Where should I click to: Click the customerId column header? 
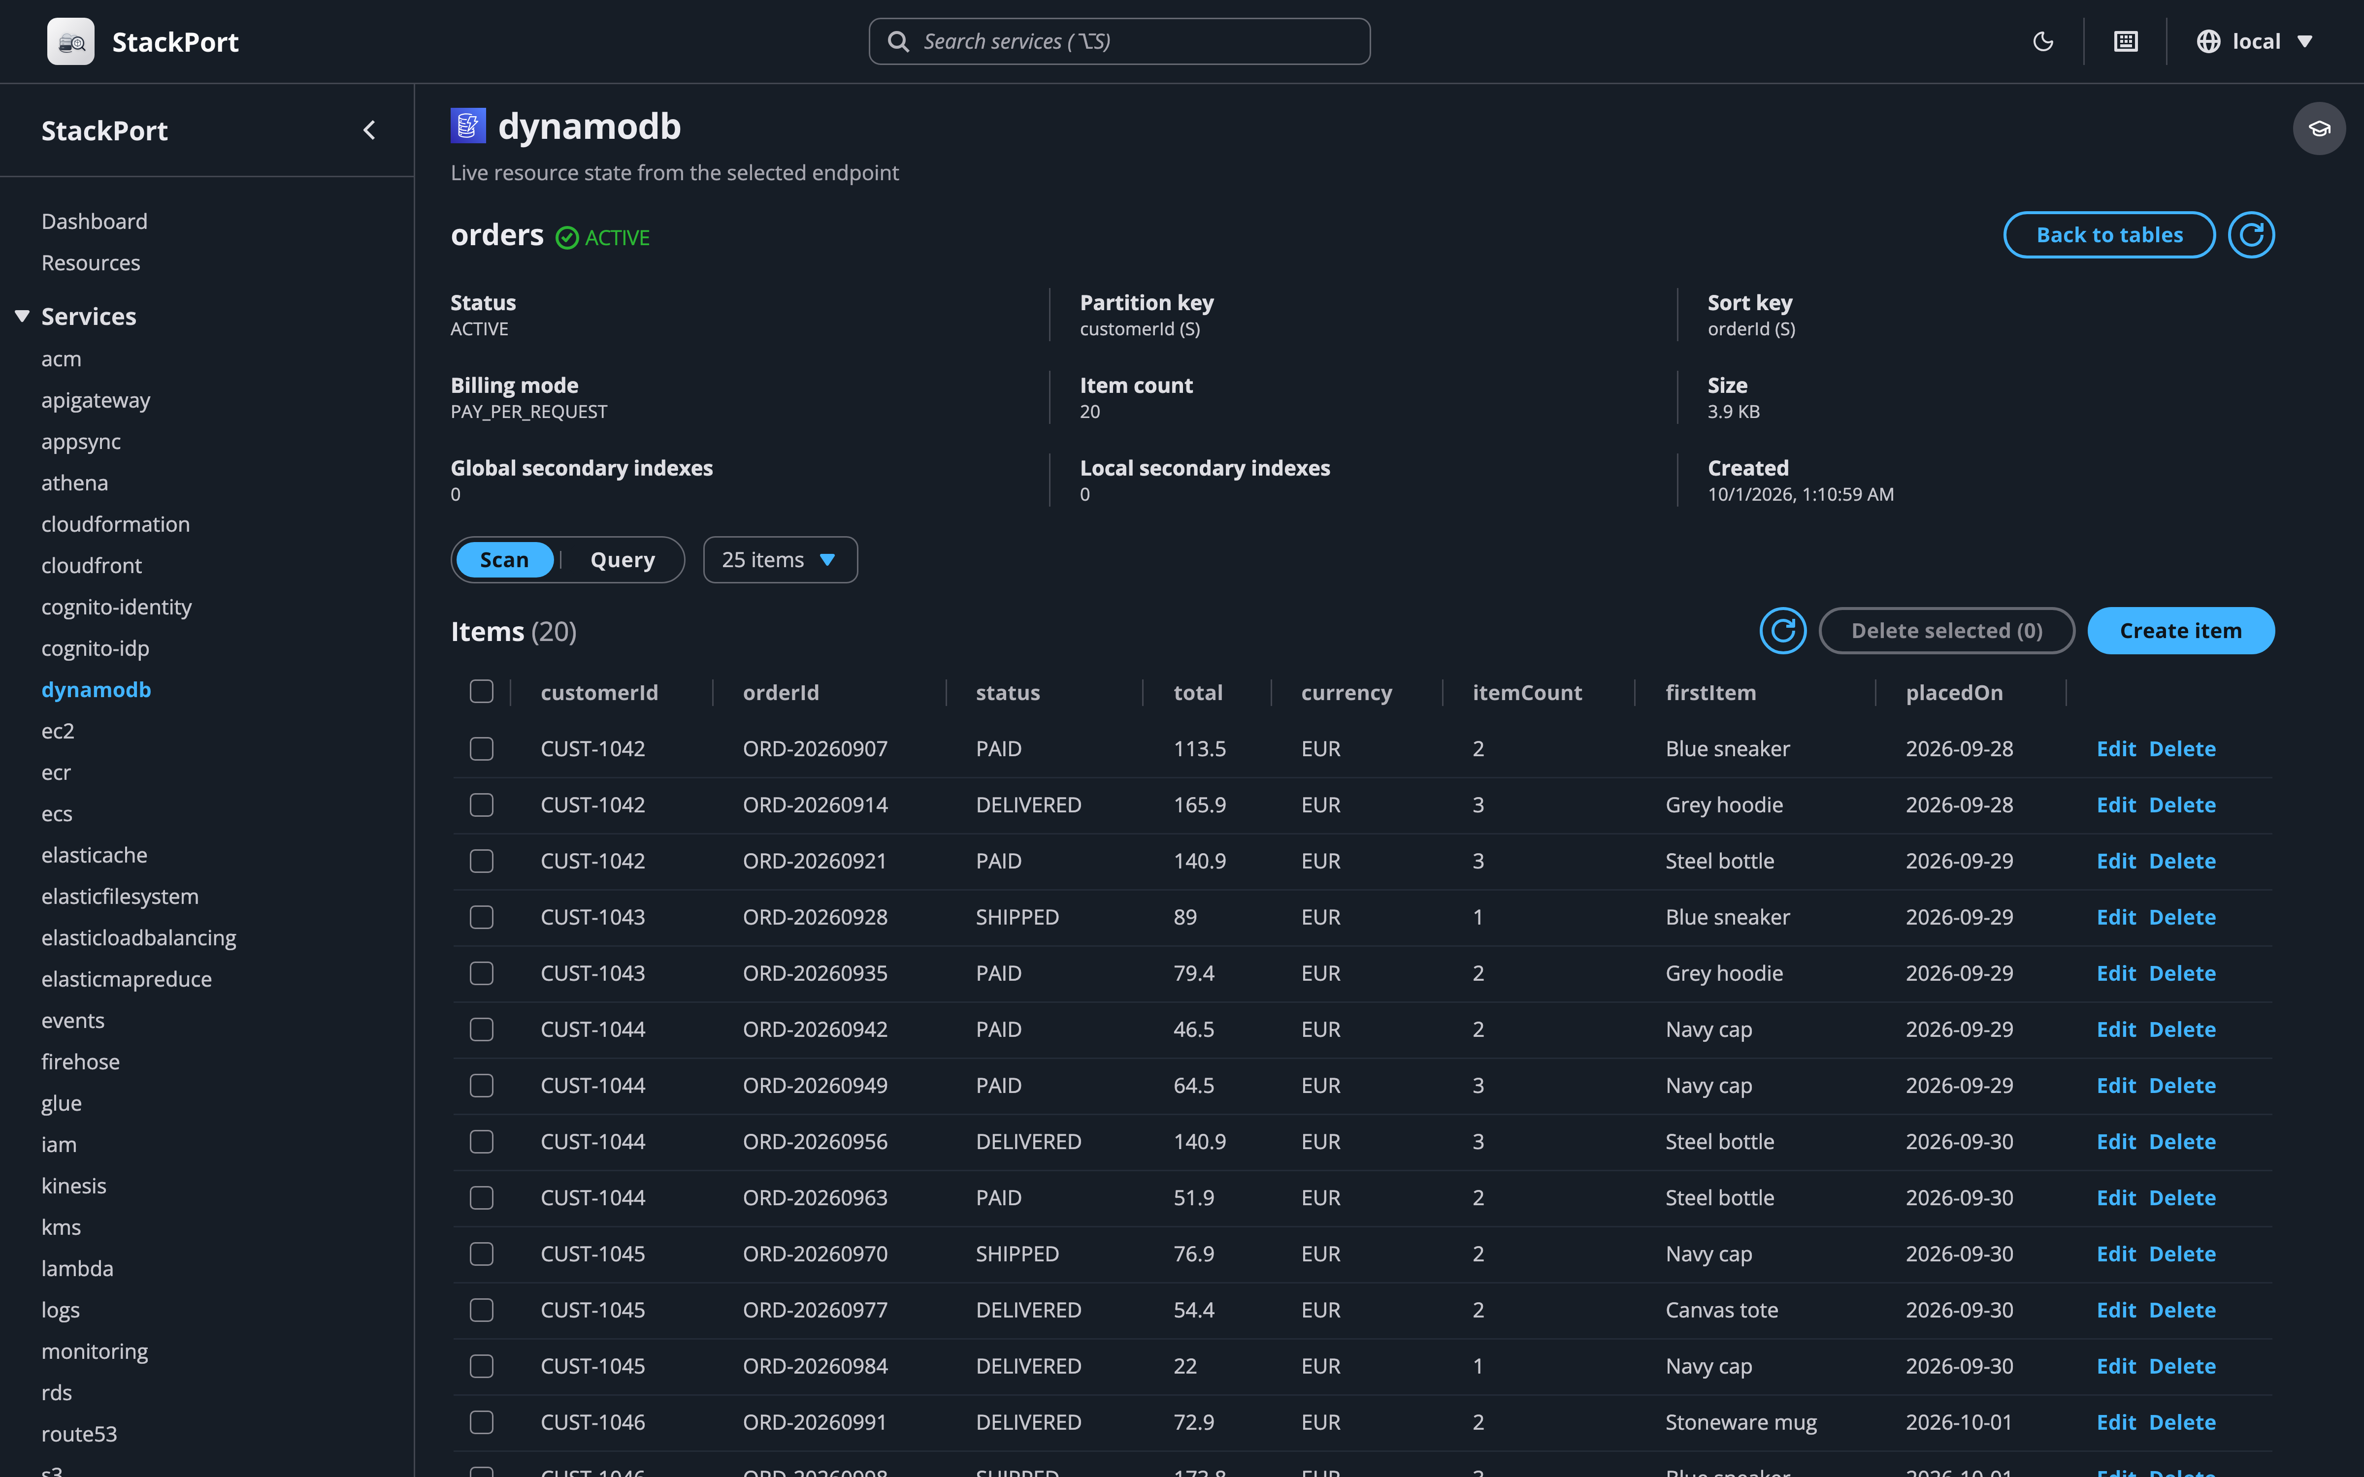(x=599, y=693)
